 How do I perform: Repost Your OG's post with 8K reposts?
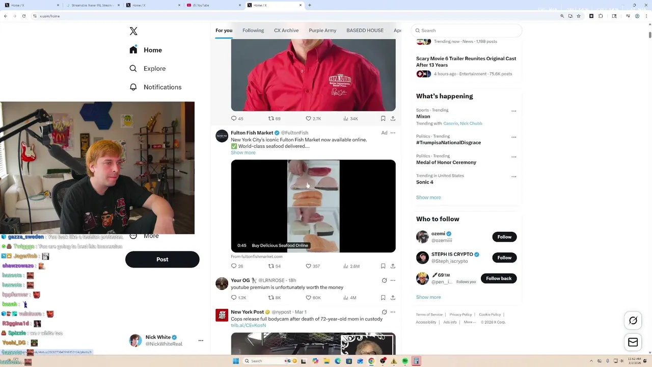click(x=275, y=298)
